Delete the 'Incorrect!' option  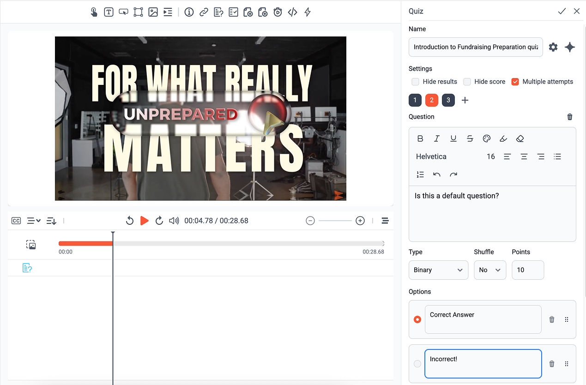(x=551, y=364)
